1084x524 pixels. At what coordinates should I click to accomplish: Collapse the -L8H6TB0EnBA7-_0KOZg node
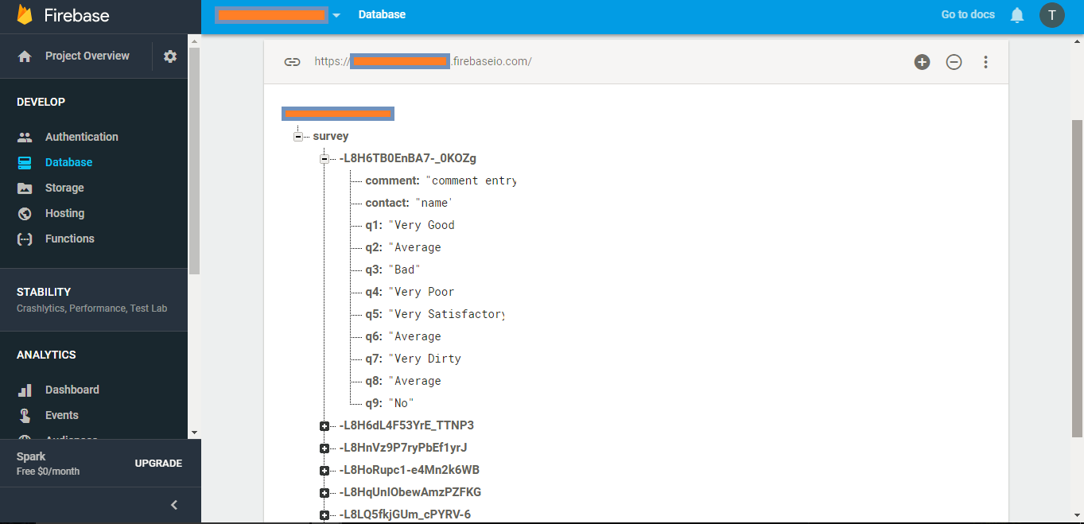(324, 159)
